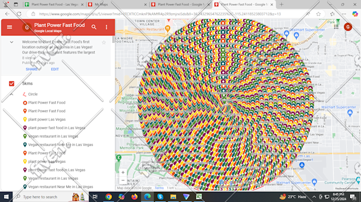Uncheck the 5kms layer checkbox
Viewport: 361px width, 202px height.
click(12, 84)
